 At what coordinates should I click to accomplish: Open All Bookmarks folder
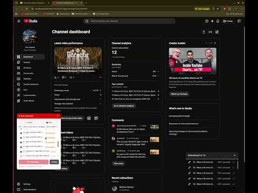tap(235, 14)
